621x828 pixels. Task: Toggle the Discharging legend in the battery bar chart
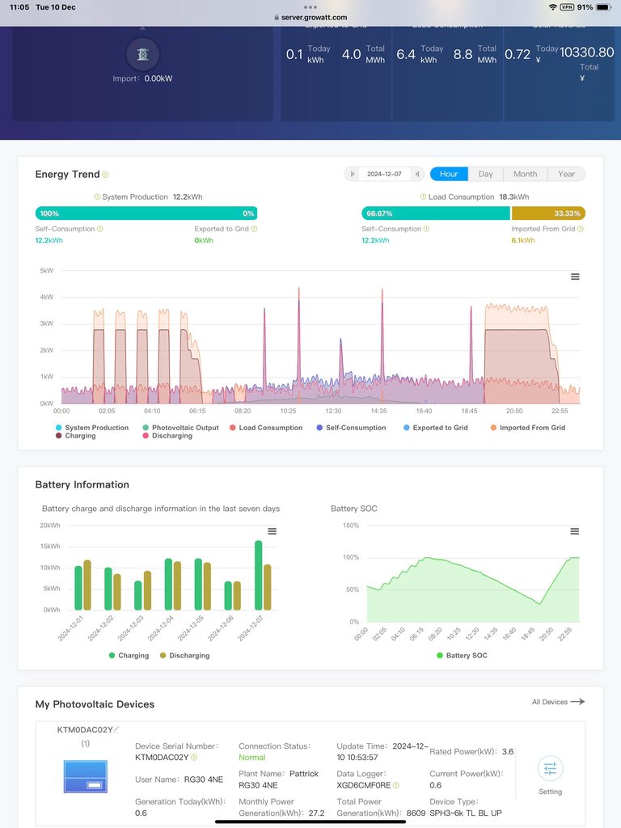(x=184, y=656)
